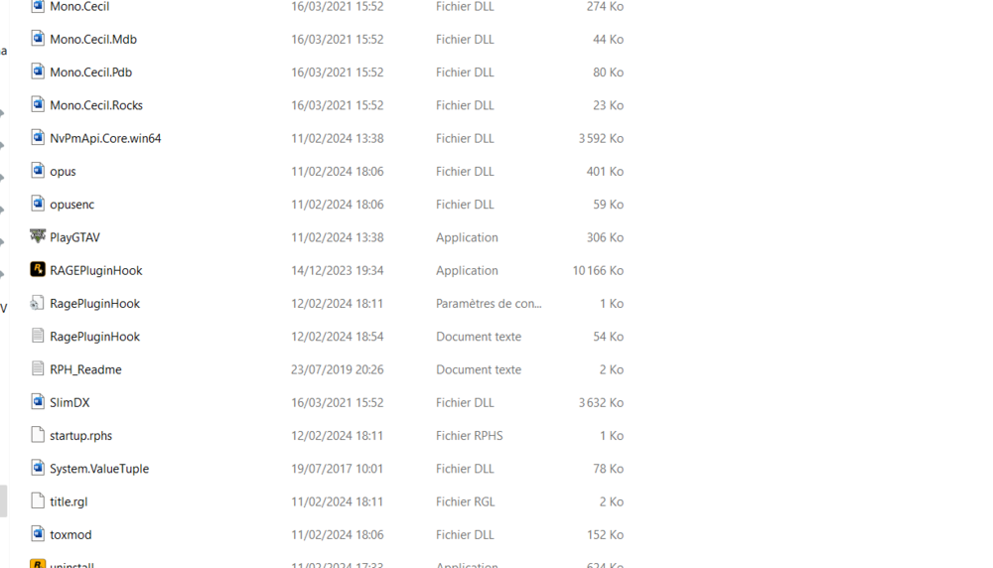This screenshot has width=993, height=568.
Task: Click the startup.rphs blank file icon
Action: click(x=38, y=435)
